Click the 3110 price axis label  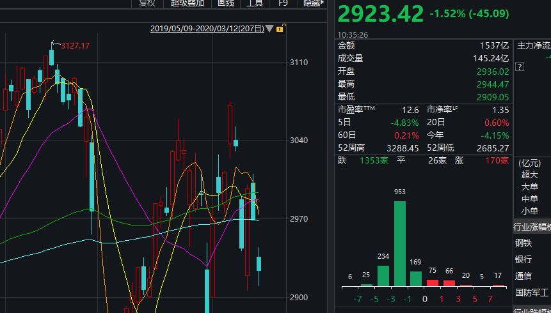(x=299, y=63)
